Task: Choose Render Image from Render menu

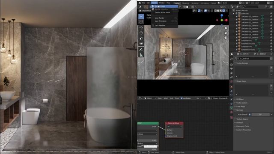Action: click(x=164, y=6)
